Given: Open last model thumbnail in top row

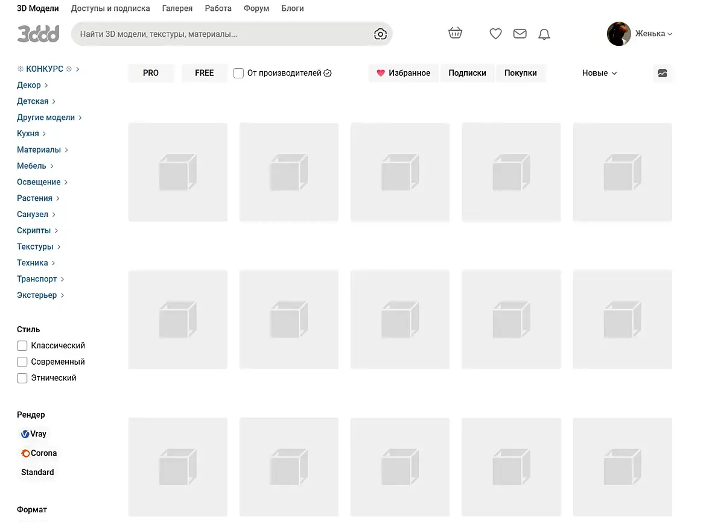Looking at the screenshot, I should coord(623,172).
